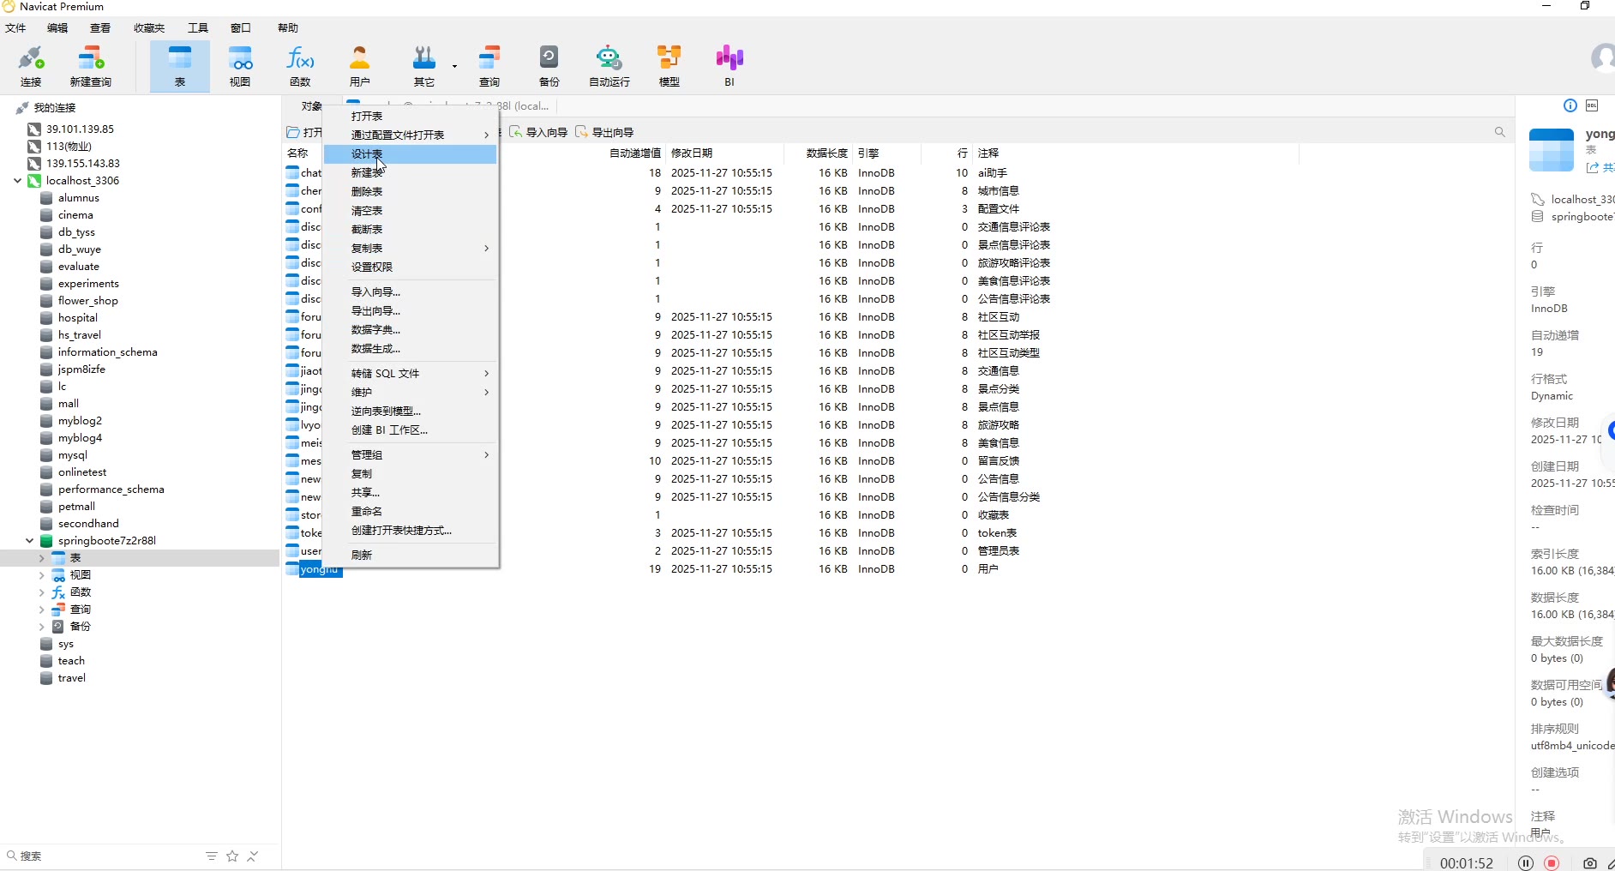Expand the 备份 backups tree node

(x=41, y=627)
